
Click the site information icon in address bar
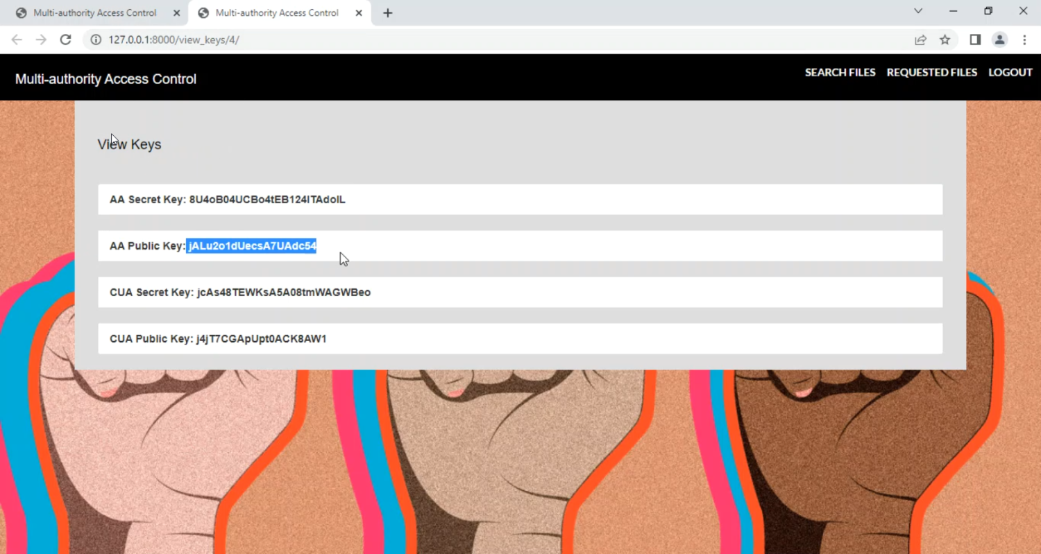point(96,40)
